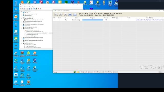Collapse the Контроллеры USB category
The image size is (164, 92).
[22, 29]
